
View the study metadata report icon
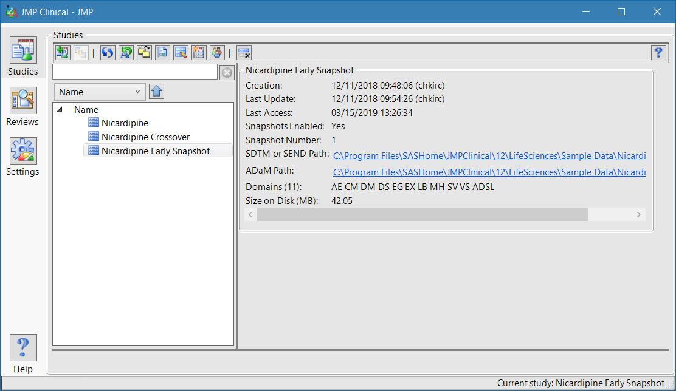[162, 52]
